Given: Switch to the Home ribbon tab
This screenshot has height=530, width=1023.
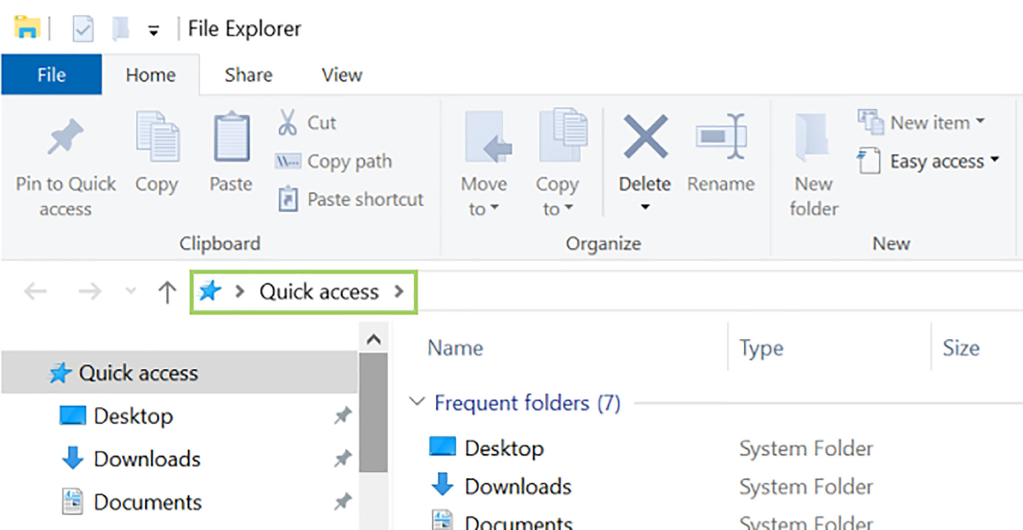Looking at the screenshot, I should 151,75.
